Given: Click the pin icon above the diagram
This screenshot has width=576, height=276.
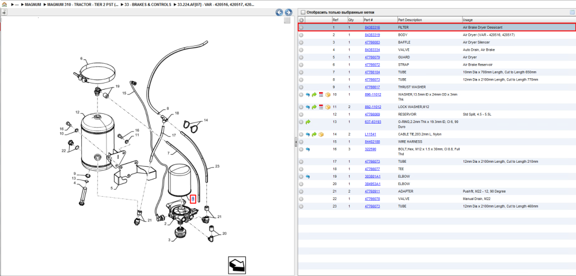Looking at the screenshot, I should click(x=3, y=13).
